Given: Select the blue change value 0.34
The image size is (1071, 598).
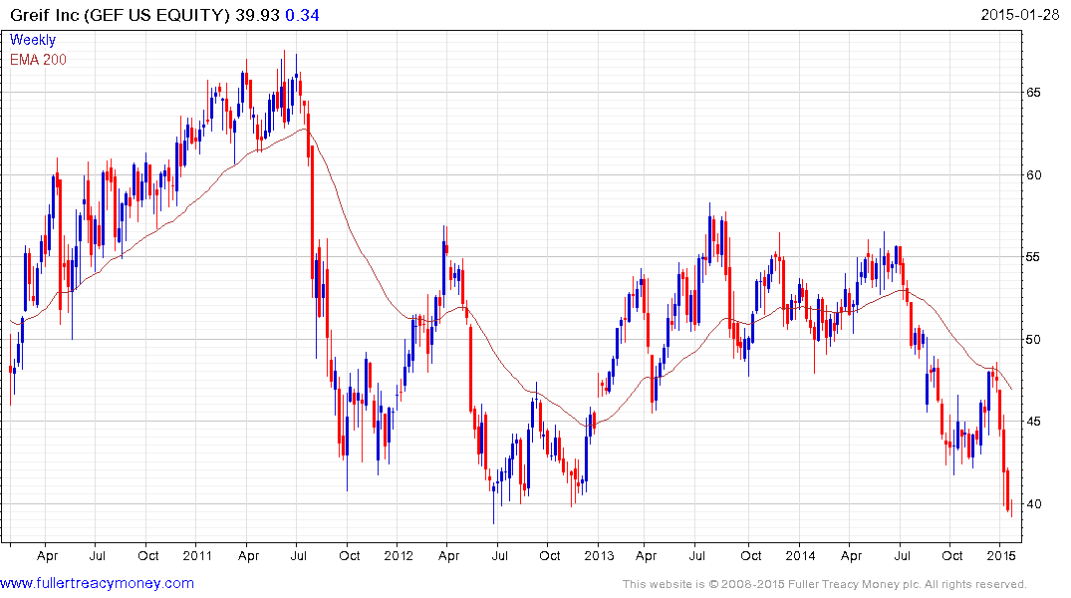Looking at the screenshot, I should tap(303, 15).
